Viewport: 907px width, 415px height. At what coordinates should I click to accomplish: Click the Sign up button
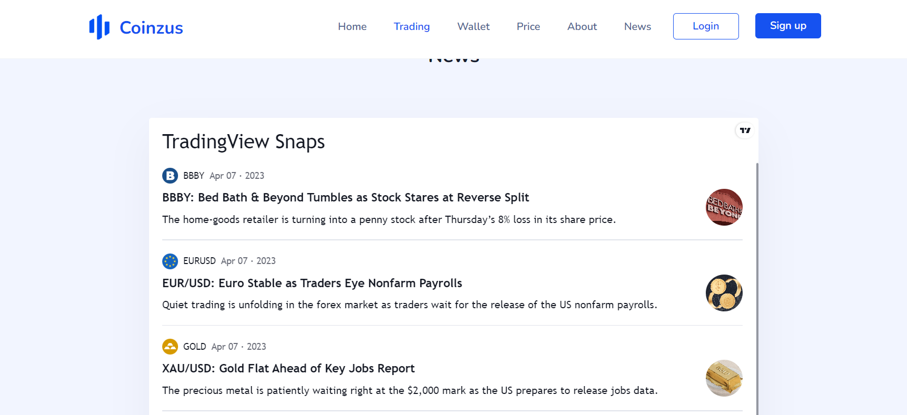click(787, 26)
